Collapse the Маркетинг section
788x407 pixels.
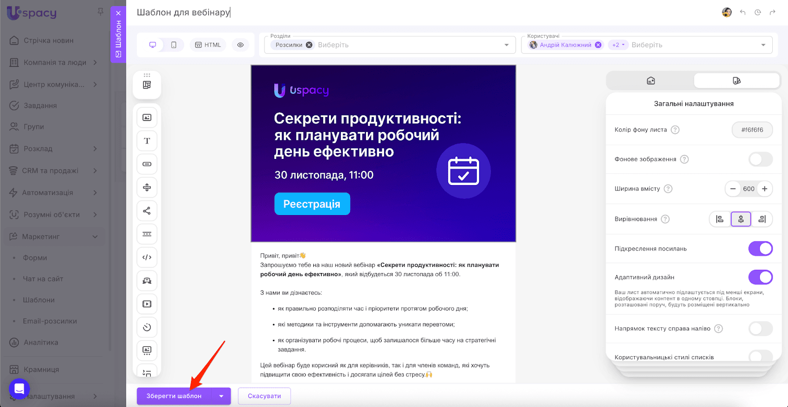click(x=95, y=237)
